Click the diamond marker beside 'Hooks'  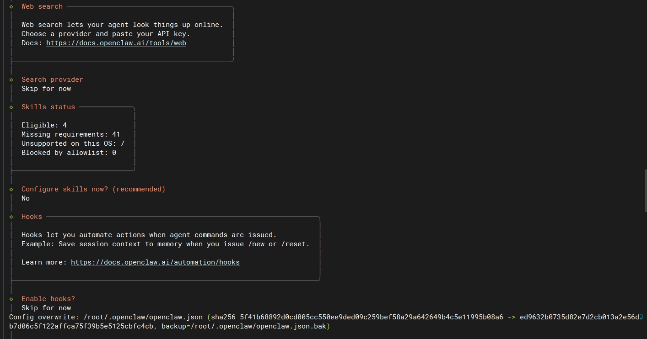click(x=11, y=217)
